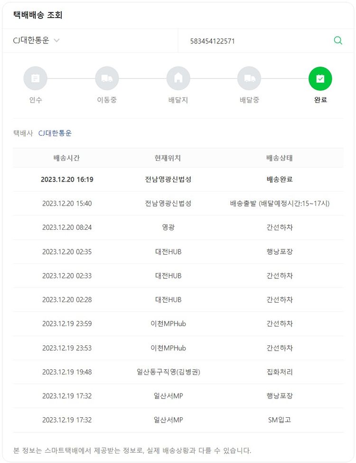Click the 일산동구직영(김병권) location entry
The height and width of the screenshot is (463, 356).
(168, 372)
